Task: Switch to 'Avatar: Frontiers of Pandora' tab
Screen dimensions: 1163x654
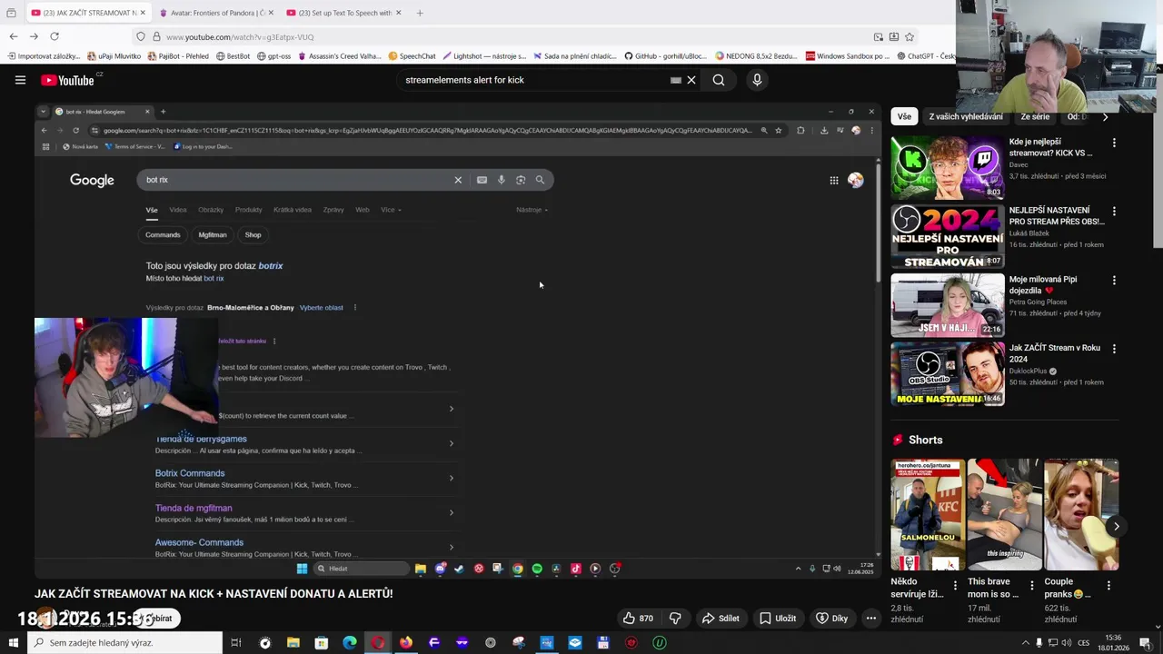Action: [215, 13]
